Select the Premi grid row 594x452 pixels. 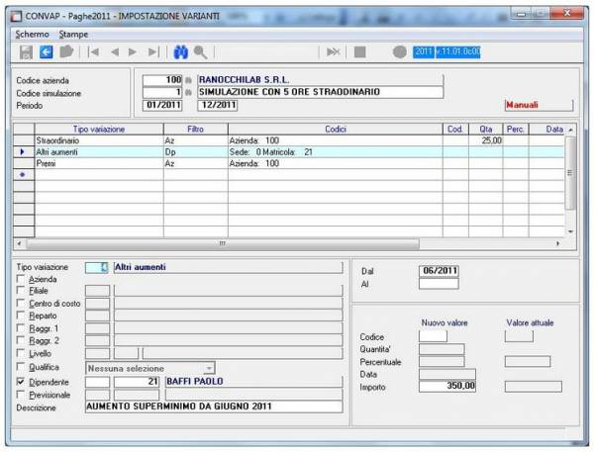tap(289, 163)
